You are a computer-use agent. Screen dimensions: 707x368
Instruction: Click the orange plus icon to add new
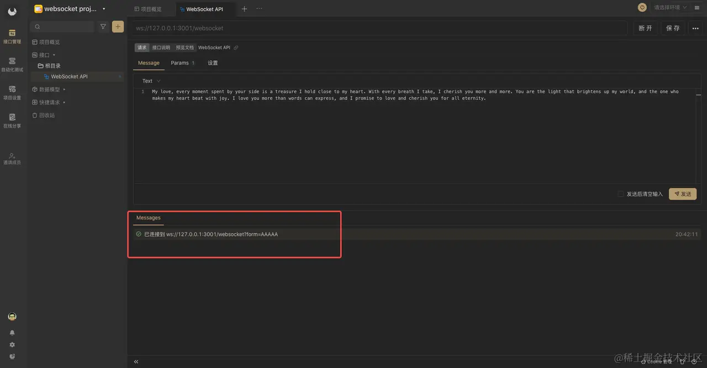point(118,26)
